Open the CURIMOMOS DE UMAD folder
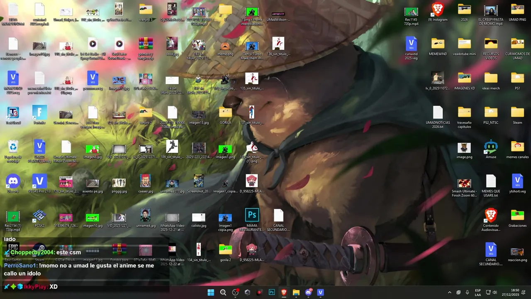The width and height of the screenshot is (531, 299). click(x=517, y=49)
